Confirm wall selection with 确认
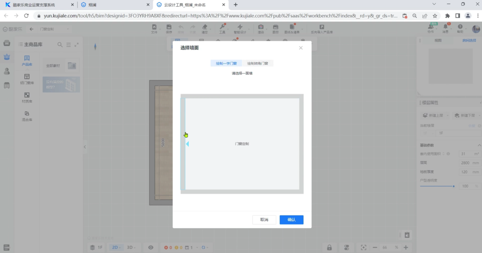 pos(291,220)
